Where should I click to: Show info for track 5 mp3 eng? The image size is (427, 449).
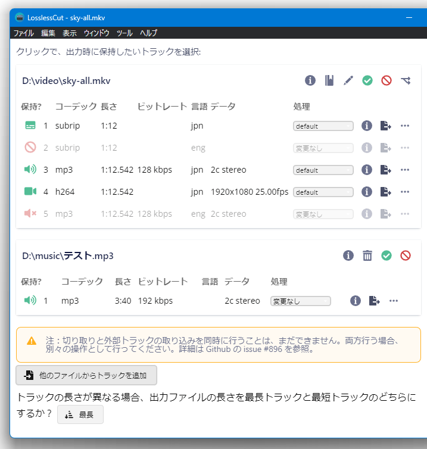tap(367, 214)
